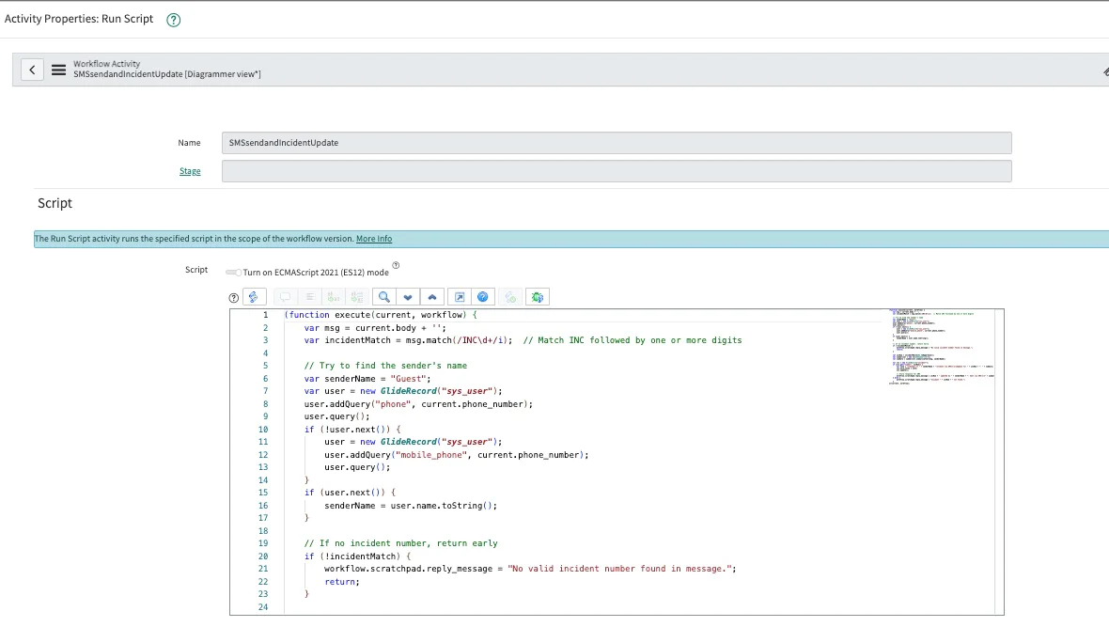Click the return statement on line 22
Image resolution: width=1109 pixels, height=627 pixels.
(x=341, y=582)
